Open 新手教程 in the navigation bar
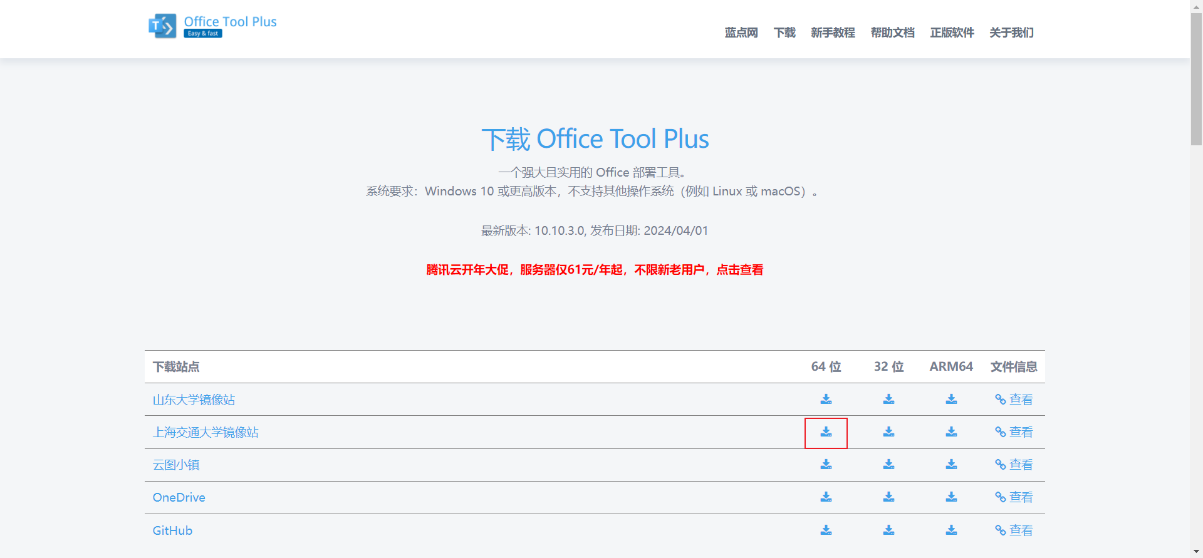Screen dimensions: 1203x558 tap(833, 33)
